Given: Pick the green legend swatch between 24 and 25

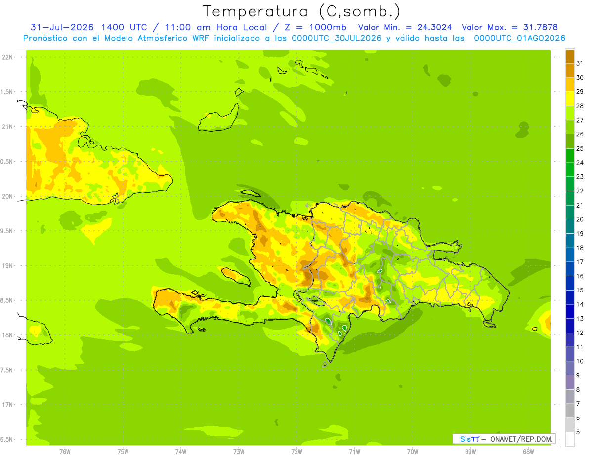Looking at the screenshot, I should (570, 155).
